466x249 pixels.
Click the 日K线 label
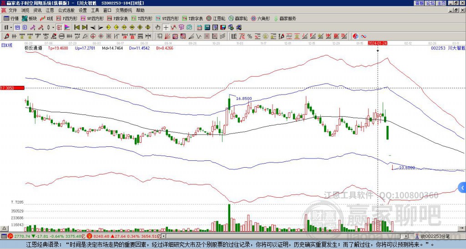click(7, 45)
